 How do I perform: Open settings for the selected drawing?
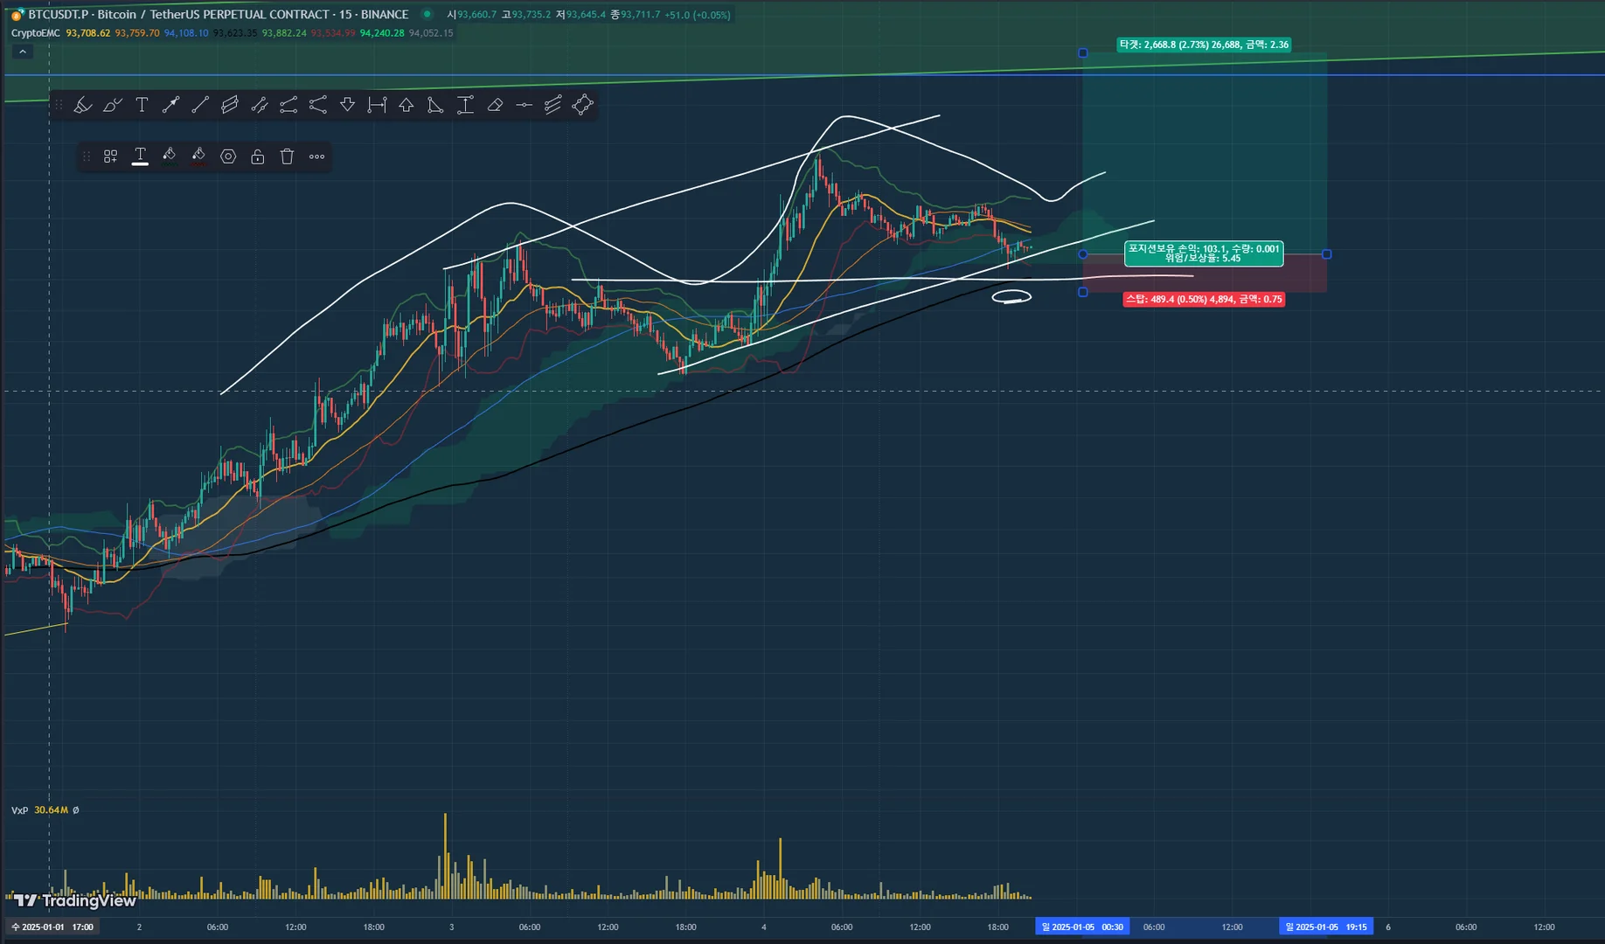click(x=228, y=156)
